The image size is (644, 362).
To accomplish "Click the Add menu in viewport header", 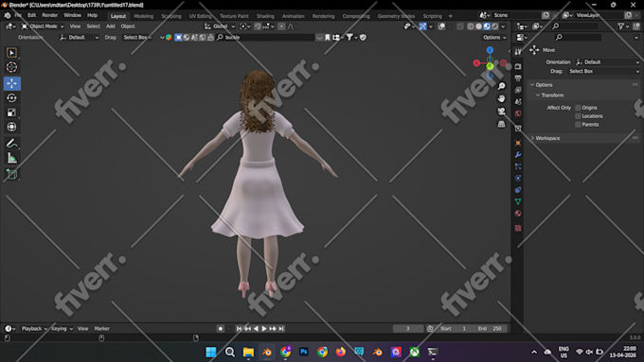I will [111, 26].
